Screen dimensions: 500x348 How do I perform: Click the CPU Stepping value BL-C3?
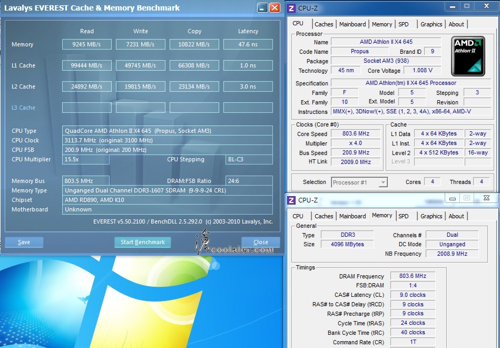tap(249, 159)
